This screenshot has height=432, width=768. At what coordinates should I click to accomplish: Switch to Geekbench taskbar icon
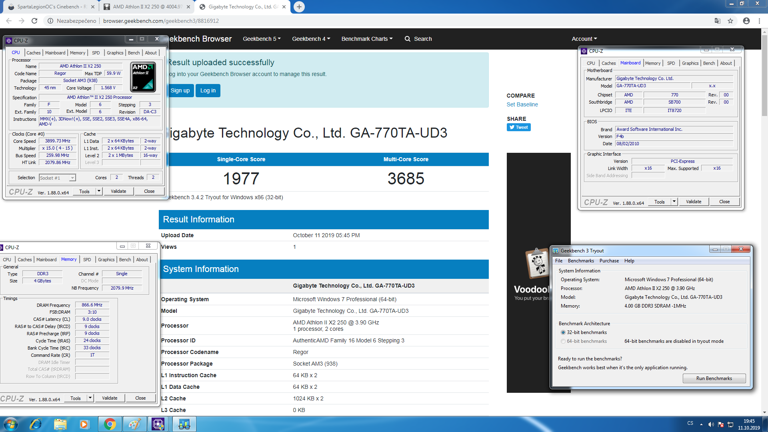(x=184, y=424)
